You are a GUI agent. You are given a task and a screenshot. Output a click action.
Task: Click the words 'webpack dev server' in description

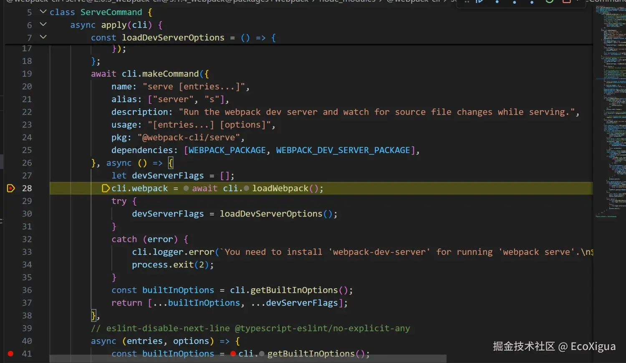(x=271, y=112)
